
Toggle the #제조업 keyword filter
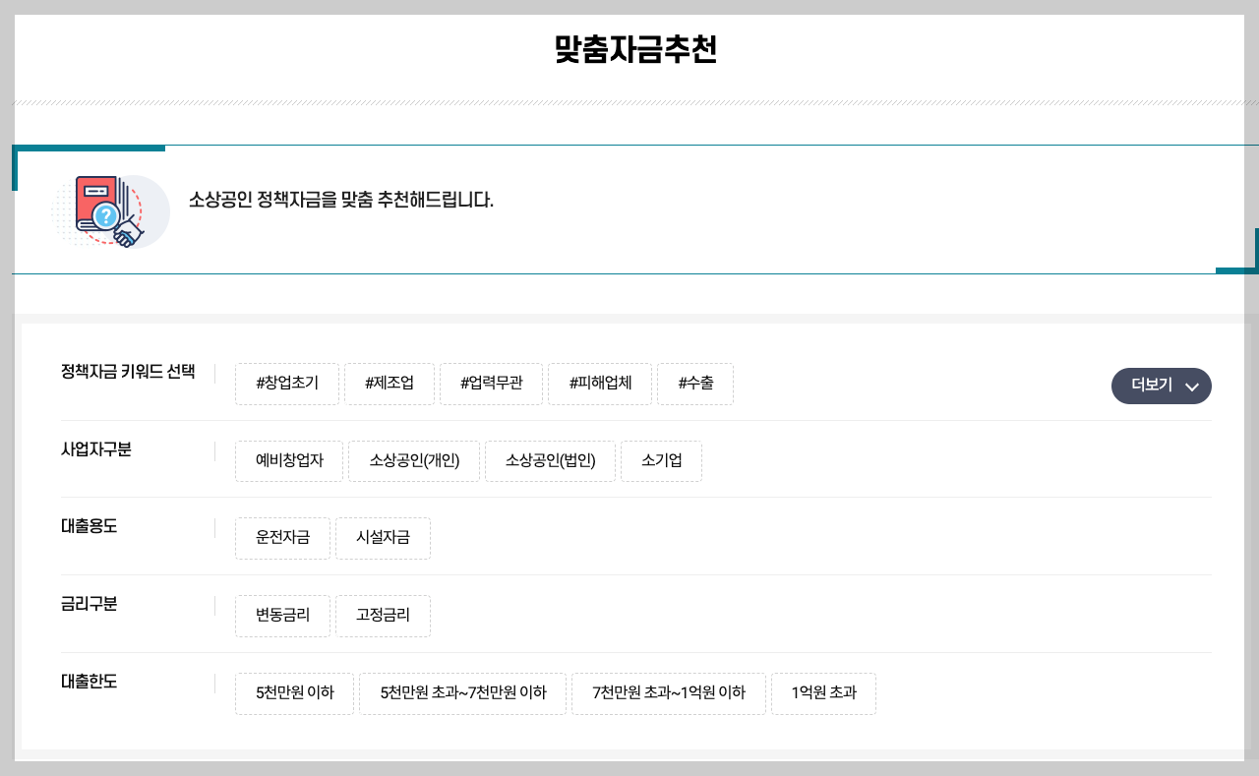click(x=390, y=384)
